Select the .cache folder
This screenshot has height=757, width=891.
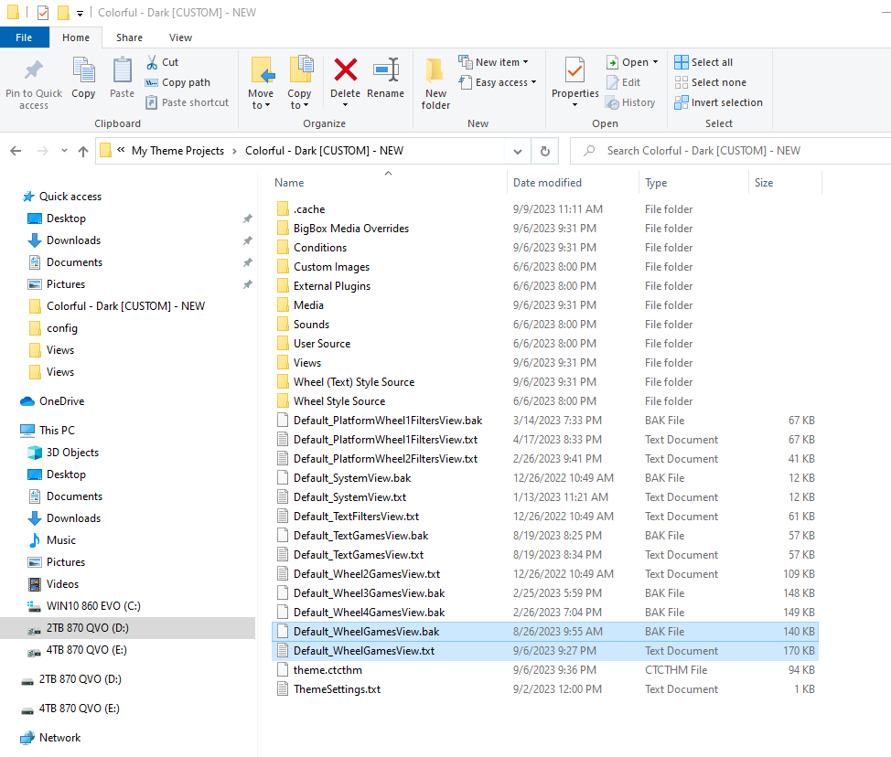tap(309, 209)
